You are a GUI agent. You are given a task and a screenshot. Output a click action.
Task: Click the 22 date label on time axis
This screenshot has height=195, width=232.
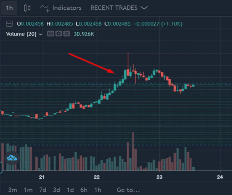coord(97,177)
